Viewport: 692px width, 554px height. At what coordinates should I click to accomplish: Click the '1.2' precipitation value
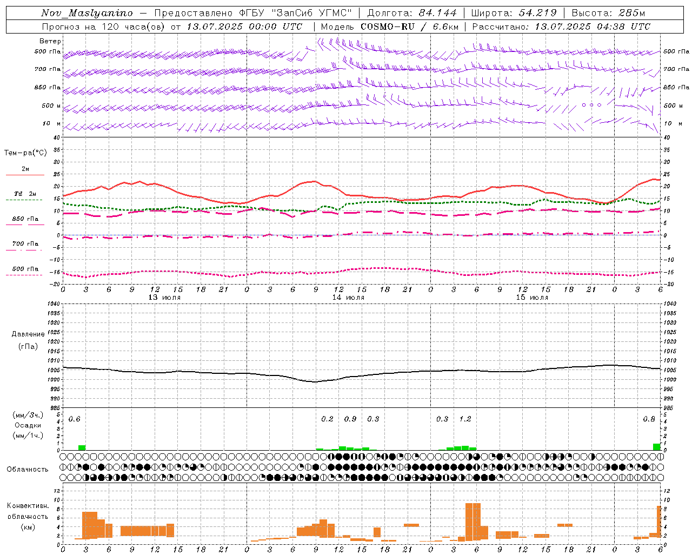tap(465, 419)
